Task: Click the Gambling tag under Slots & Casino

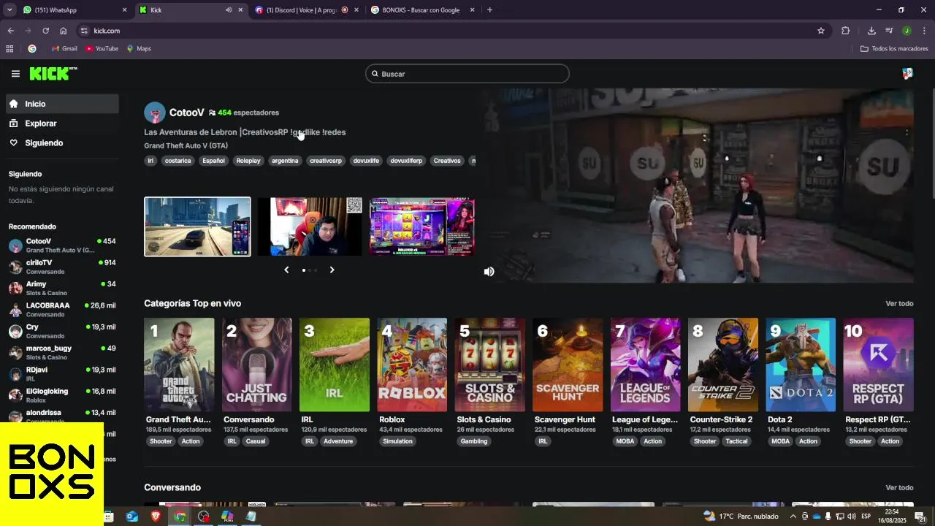Action: click(474, 441)
